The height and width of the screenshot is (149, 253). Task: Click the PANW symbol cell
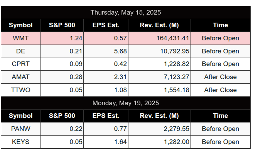[21, 129]
